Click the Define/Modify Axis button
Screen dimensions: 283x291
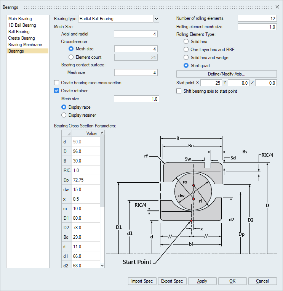coord(226,74)
